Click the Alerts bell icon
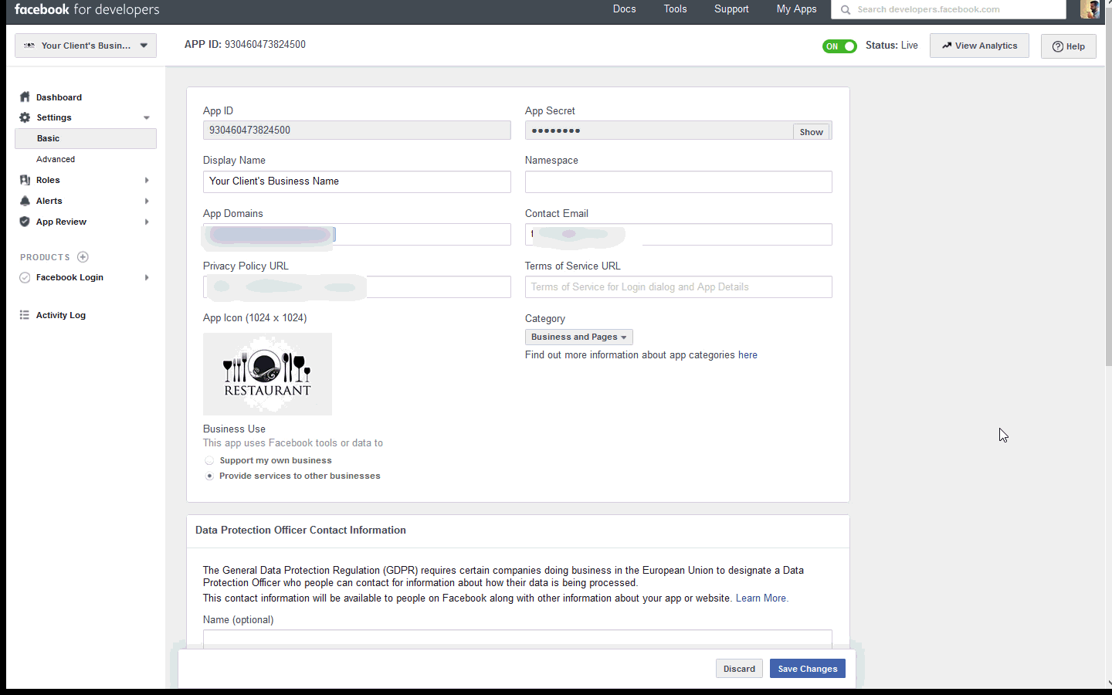The height and width of the screenshot is (695, 1112). (x=25, y=201)
